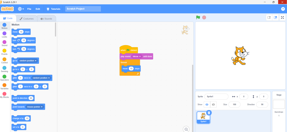Click the turn counterclockwise 15 degrees block
Image resolution: width=287 pixels, height=132 pixels.
[x=24, y=49]
